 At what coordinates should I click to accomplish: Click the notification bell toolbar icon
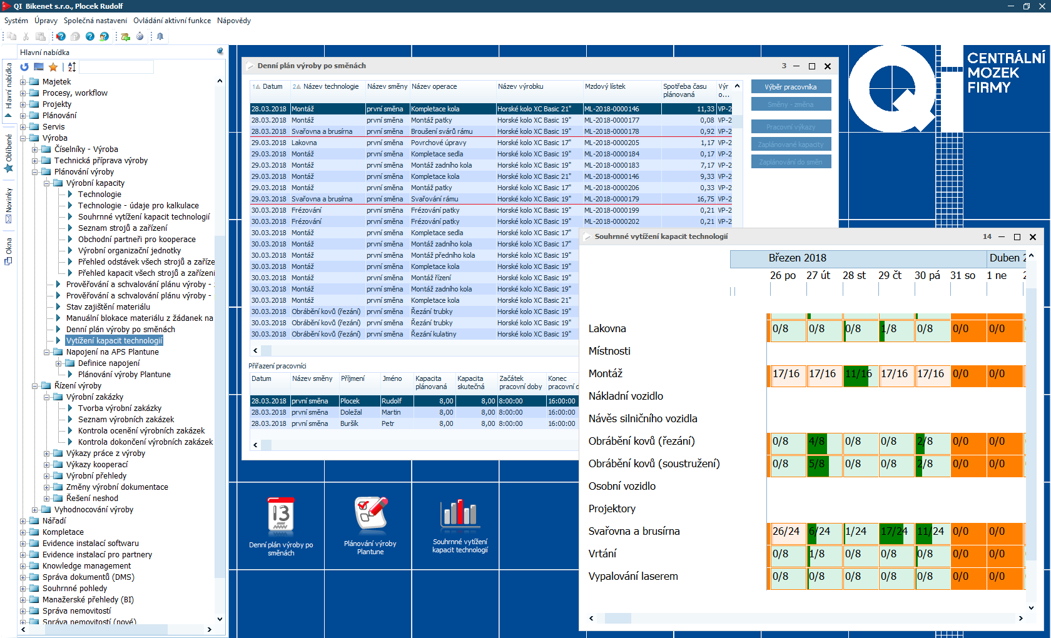[160, 36]
